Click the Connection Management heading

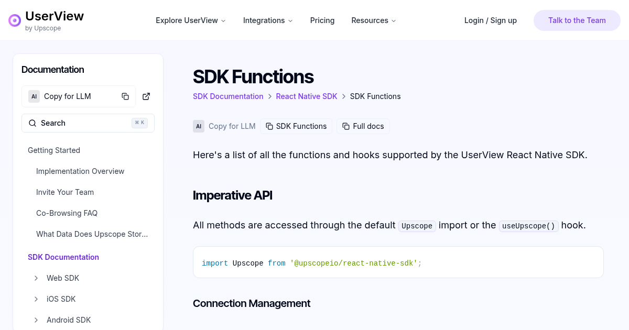252,303
